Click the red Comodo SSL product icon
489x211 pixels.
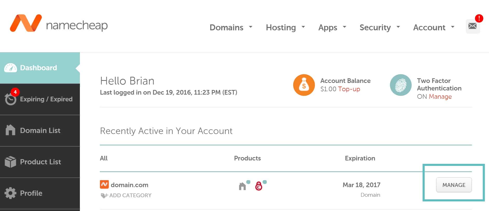[x=259, y=186]
